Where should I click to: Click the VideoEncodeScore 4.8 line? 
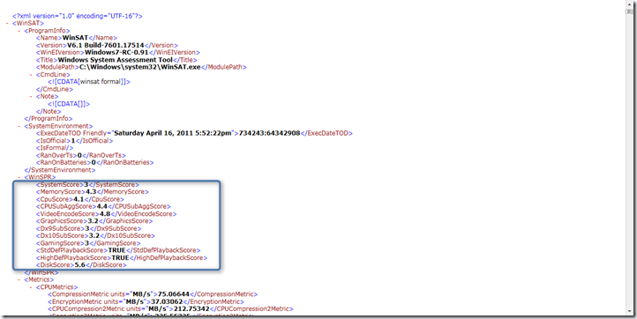click(107, 214)
